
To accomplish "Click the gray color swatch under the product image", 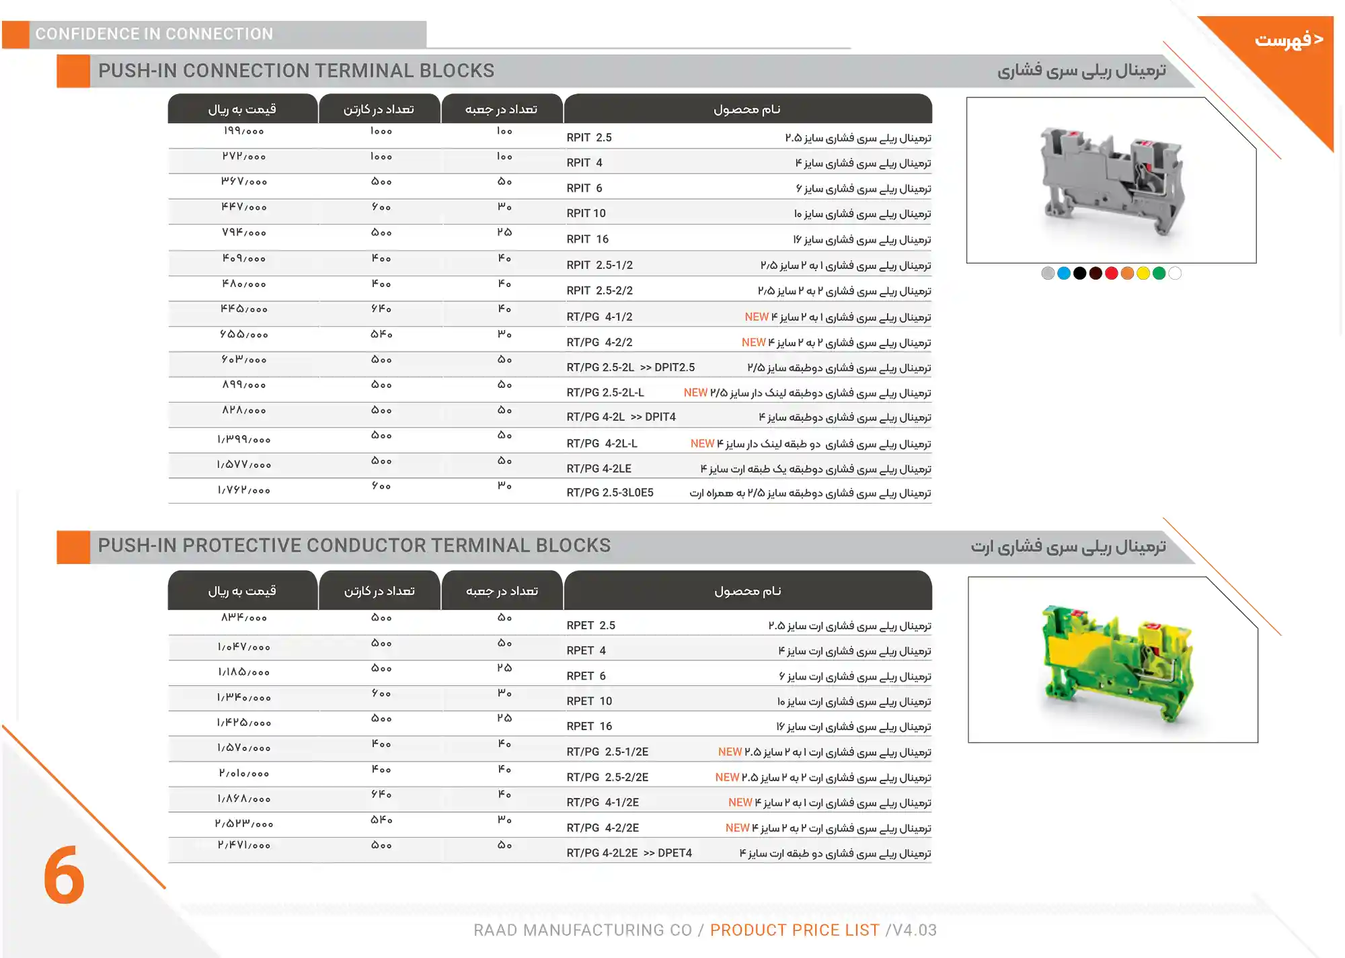I will coord(1047,273).
